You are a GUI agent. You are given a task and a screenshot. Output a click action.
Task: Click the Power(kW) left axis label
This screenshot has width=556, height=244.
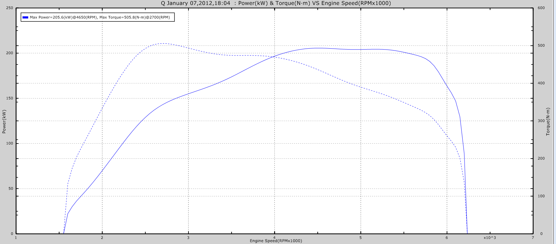click(4, 122)
